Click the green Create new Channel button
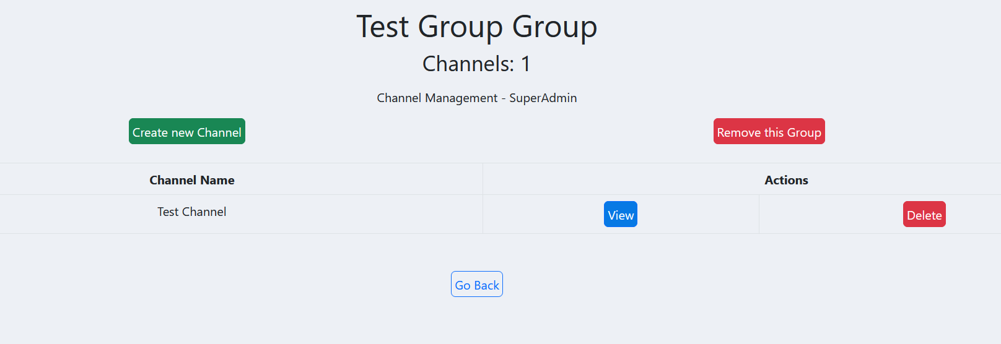Viewport: 1001px width, 344px height. click(x=187, y=131)
